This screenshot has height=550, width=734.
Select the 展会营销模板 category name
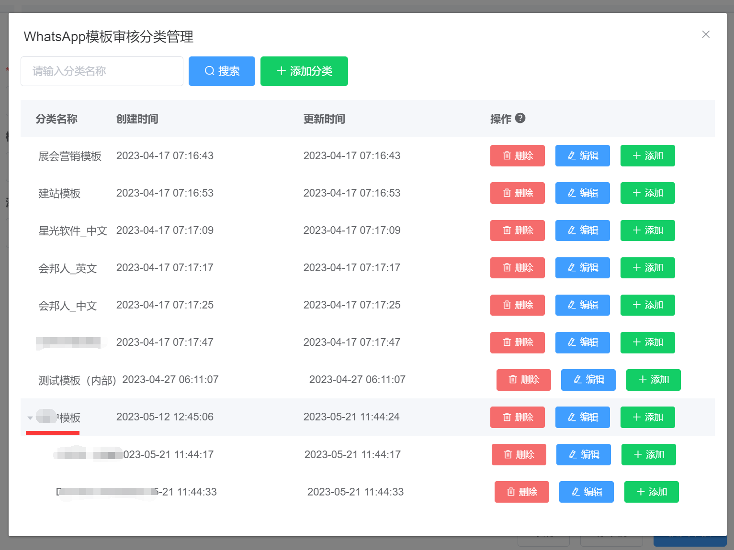[x=70, y=156]
